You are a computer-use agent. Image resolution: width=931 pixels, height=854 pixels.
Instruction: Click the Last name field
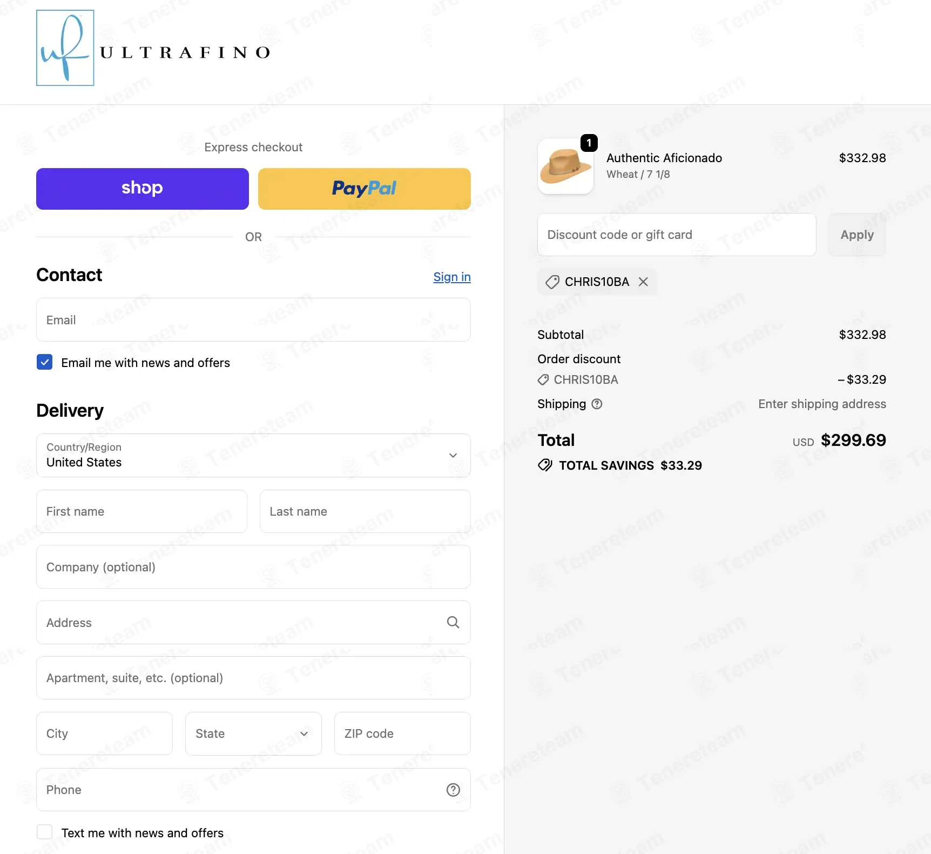pyautogui.click(x=365, y=511)
